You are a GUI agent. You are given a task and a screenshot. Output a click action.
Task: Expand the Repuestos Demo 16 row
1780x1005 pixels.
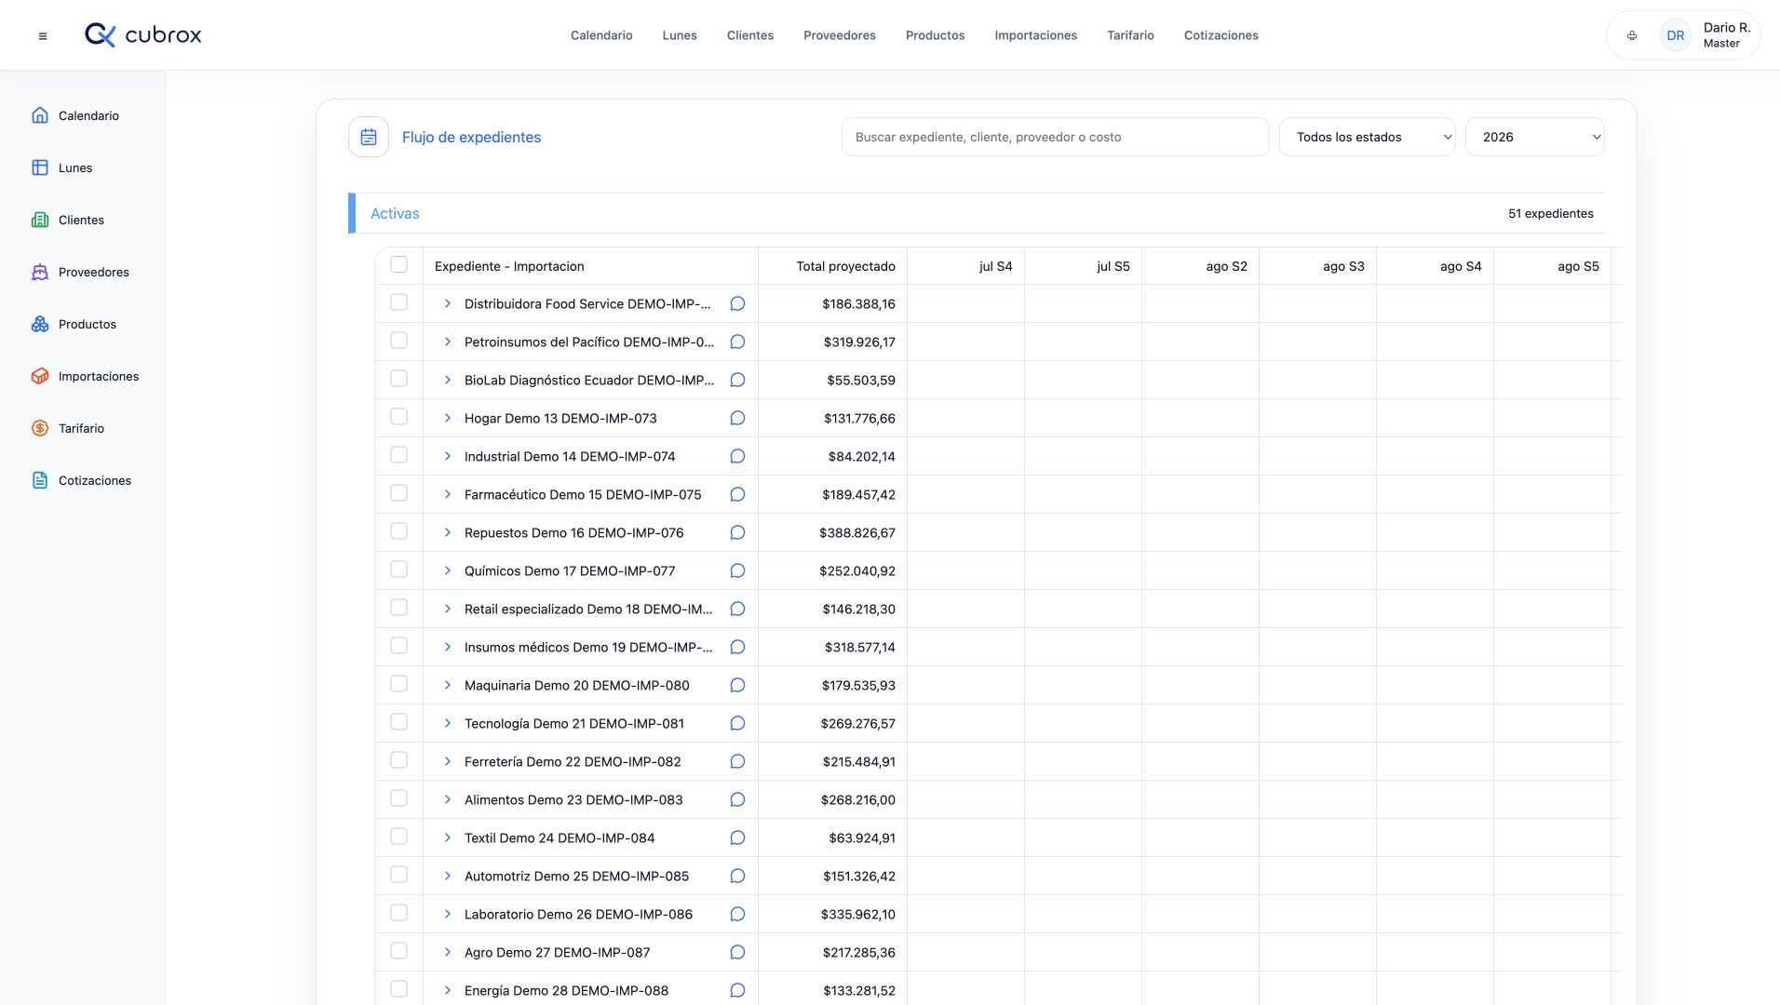click(x=448, y=532)
